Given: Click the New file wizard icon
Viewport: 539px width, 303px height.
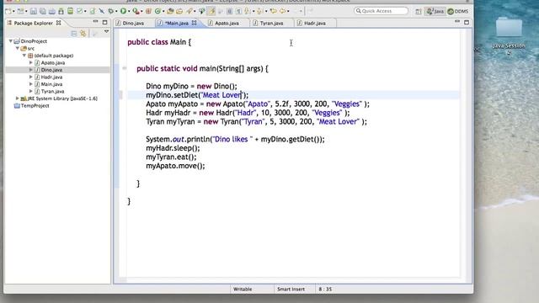Looking at the screenshot, I should click(8, 11).
